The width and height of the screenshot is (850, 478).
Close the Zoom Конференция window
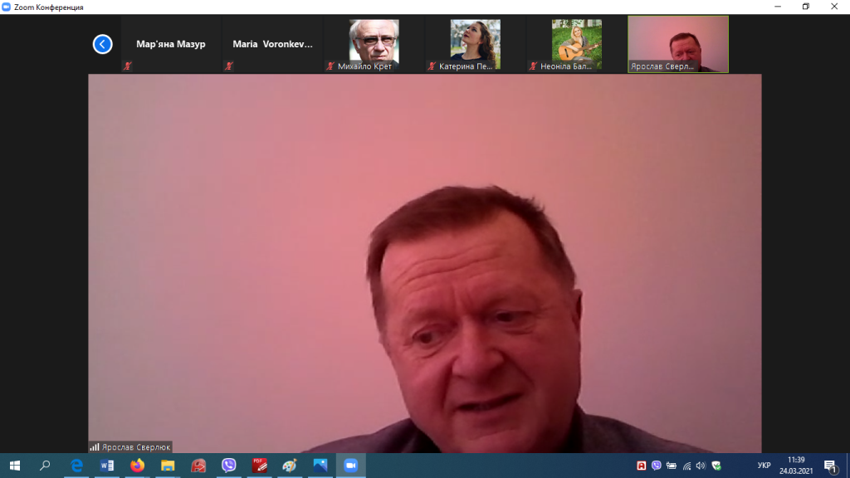[834, 7]
